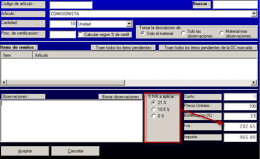The image size is (260, 159).
Task: Click the Bonificacion (%) input field
Action: point(240,116)
